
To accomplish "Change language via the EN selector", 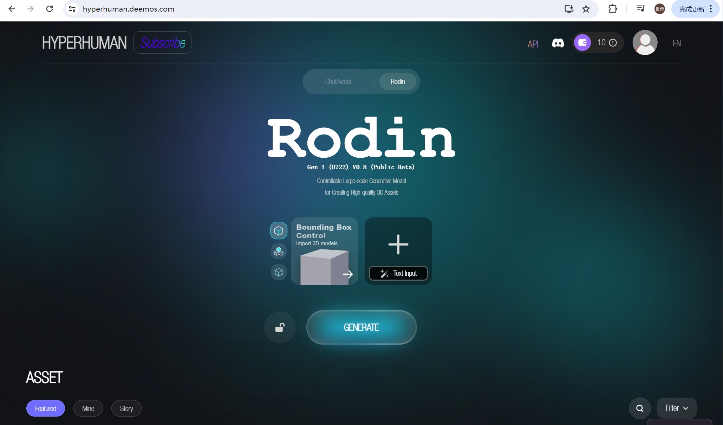I will [677, 43].
